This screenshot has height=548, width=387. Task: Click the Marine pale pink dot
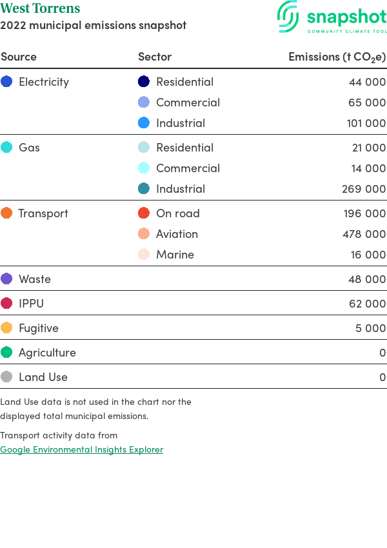pyautogui.click(x=144, y=254)
